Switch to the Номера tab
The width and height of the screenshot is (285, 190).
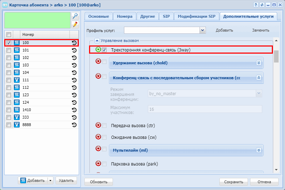tap(124, 16)
